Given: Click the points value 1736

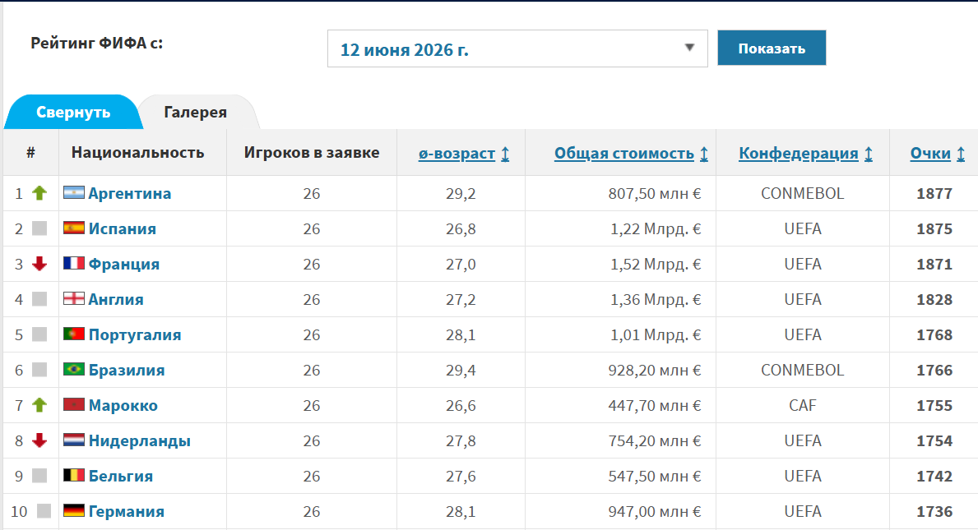Looking at the screenshot, I should (934, 511).
